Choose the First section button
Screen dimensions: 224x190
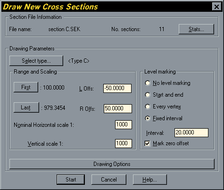[x=26, y=87]
